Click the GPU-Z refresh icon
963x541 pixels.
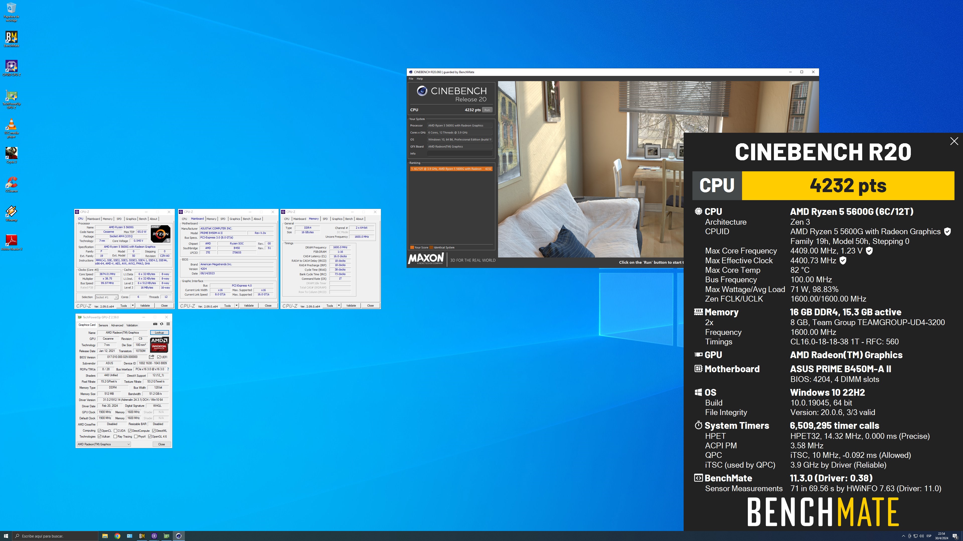pos(162,324)
